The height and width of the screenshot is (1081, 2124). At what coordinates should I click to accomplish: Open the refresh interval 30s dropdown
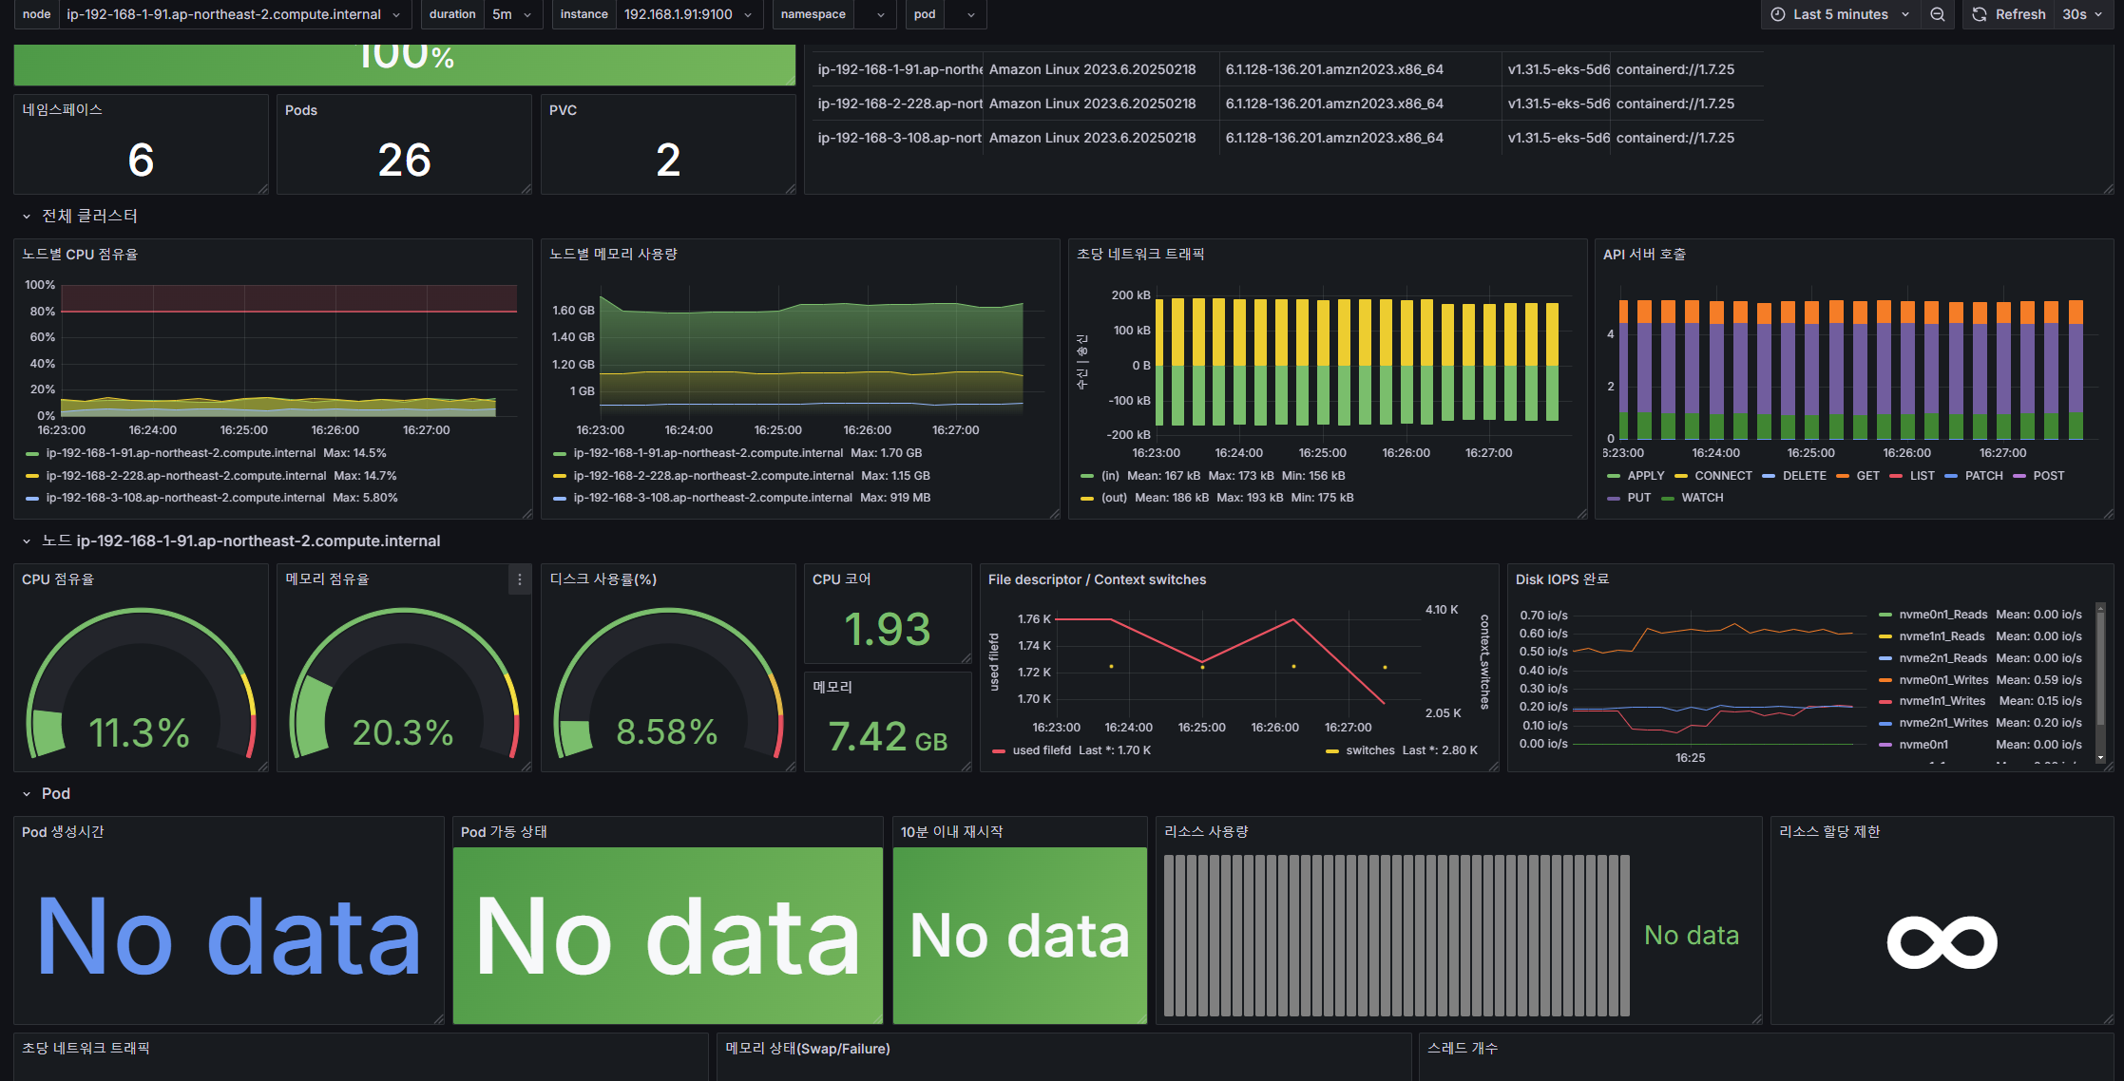tap(2082, 14)
